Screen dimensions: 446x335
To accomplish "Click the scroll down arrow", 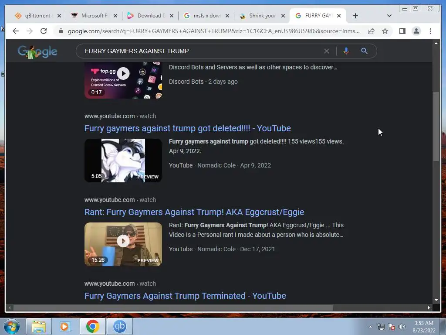I will point(436,300).
